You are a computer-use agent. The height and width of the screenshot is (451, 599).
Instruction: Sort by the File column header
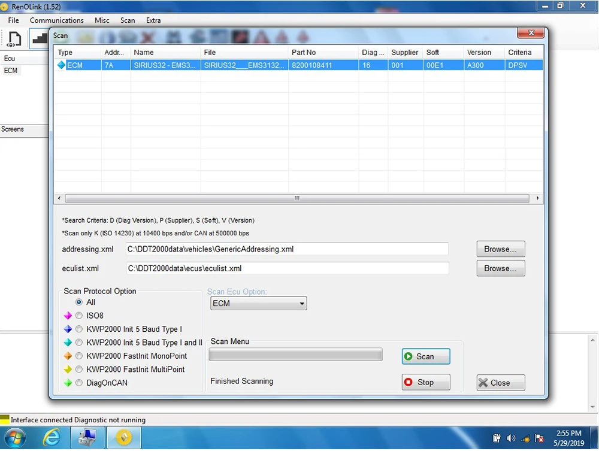point(244,52)
